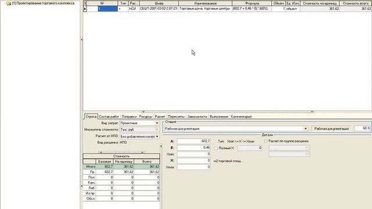This screenshot has width=372, height=209.
Task: Click the Рабочая документация label button
Action: [331, 129]
